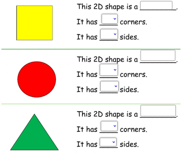Expand the corners dropdown for the red circle
Viewport: 183px width, 156px height.
(109, 70)
